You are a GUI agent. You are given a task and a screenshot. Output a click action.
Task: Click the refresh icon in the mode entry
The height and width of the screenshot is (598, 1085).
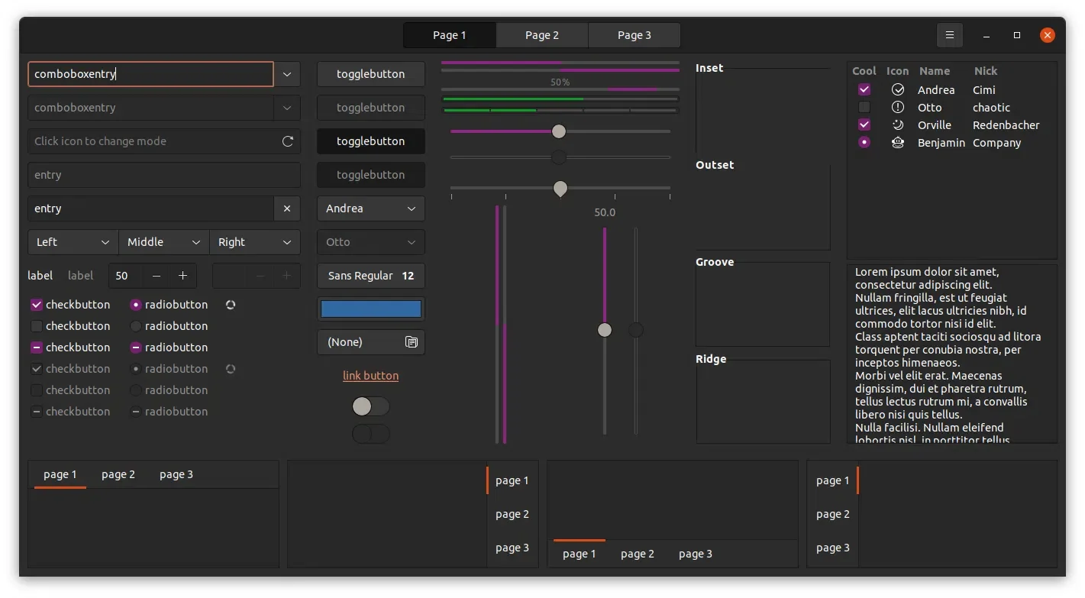[x=288, y=141]
